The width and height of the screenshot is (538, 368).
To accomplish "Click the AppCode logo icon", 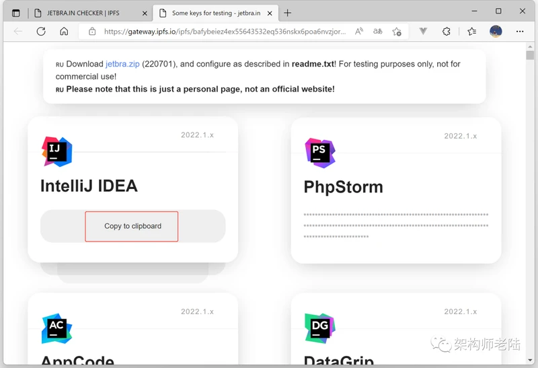I will (57, 328).
